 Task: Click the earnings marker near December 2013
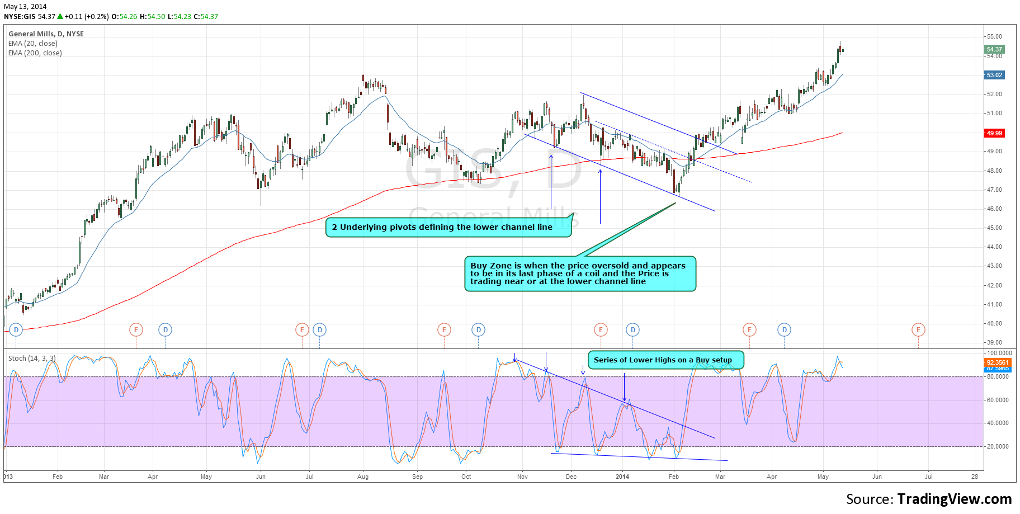point(601,330)
